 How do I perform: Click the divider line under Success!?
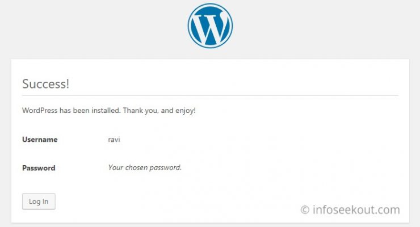click(210, 95)
